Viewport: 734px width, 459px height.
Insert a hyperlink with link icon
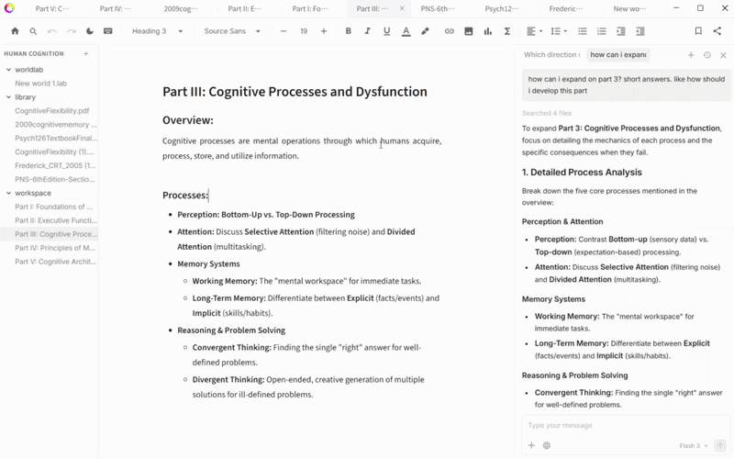450,31
